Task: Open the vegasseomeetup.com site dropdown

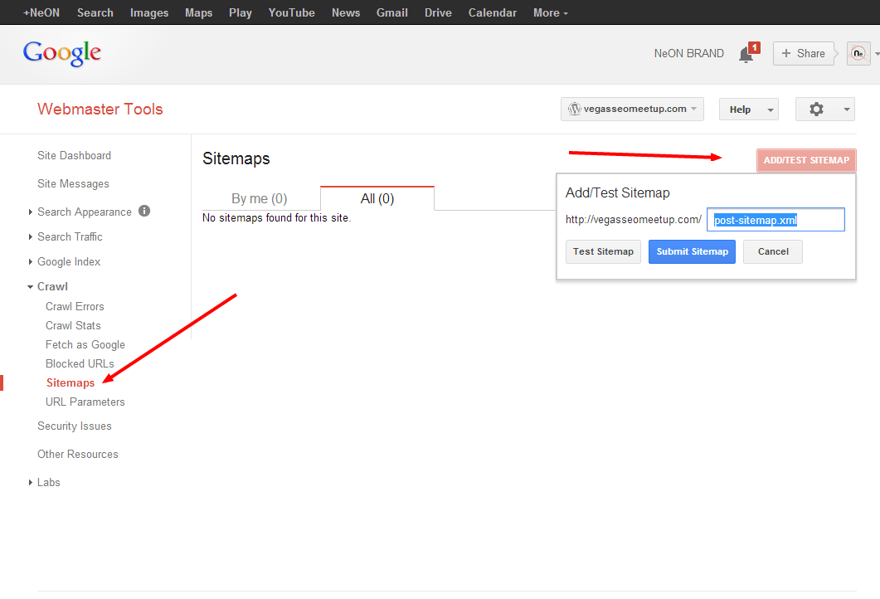Action: (x=632, y=109)
